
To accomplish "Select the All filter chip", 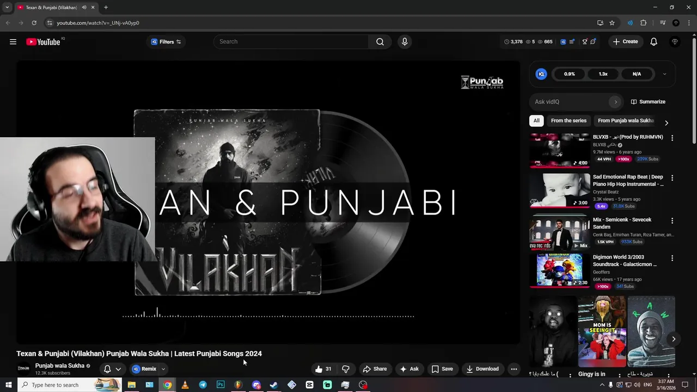I will [536, 121].
